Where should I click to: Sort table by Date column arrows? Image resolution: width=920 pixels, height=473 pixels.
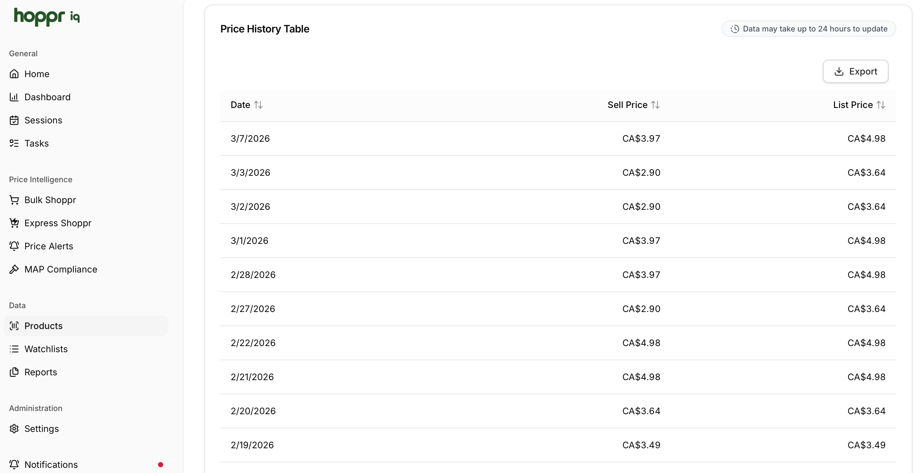(258, 105)
